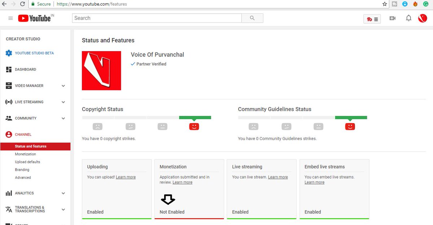The width and height of the screenshot is (433, 225).
Task: Select Status and features in sidebar
Action: [x=35, y=146]
